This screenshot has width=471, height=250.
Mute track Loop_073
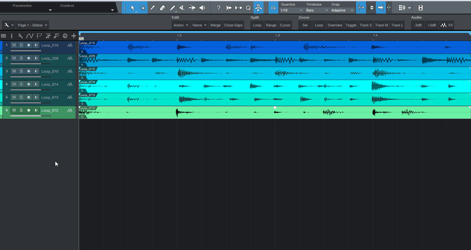(x=14, y=97)
